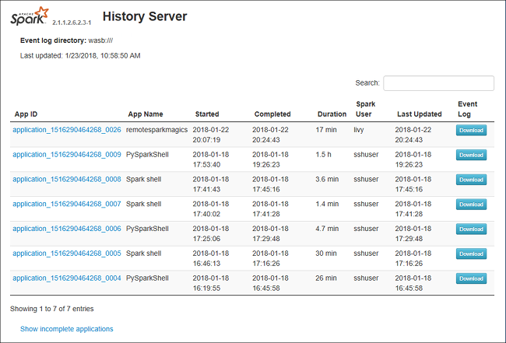
Task: Open application_1516290464268_0008 link
Action: (67, 179)
